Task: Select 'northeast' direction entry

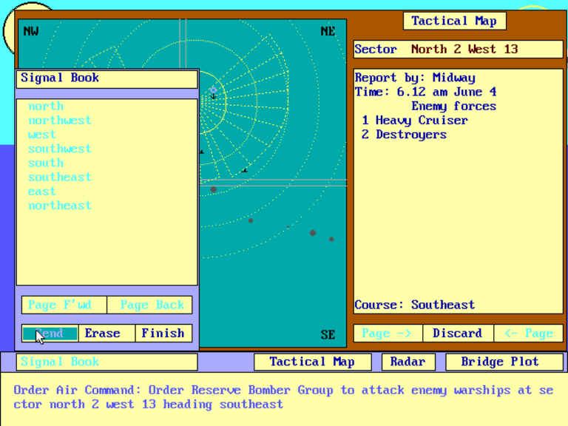Action: [60, 206]
